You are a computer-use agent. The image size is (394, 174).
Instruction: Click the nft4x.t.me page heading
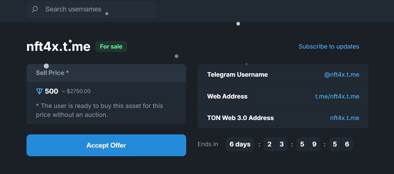pos(58,46)
